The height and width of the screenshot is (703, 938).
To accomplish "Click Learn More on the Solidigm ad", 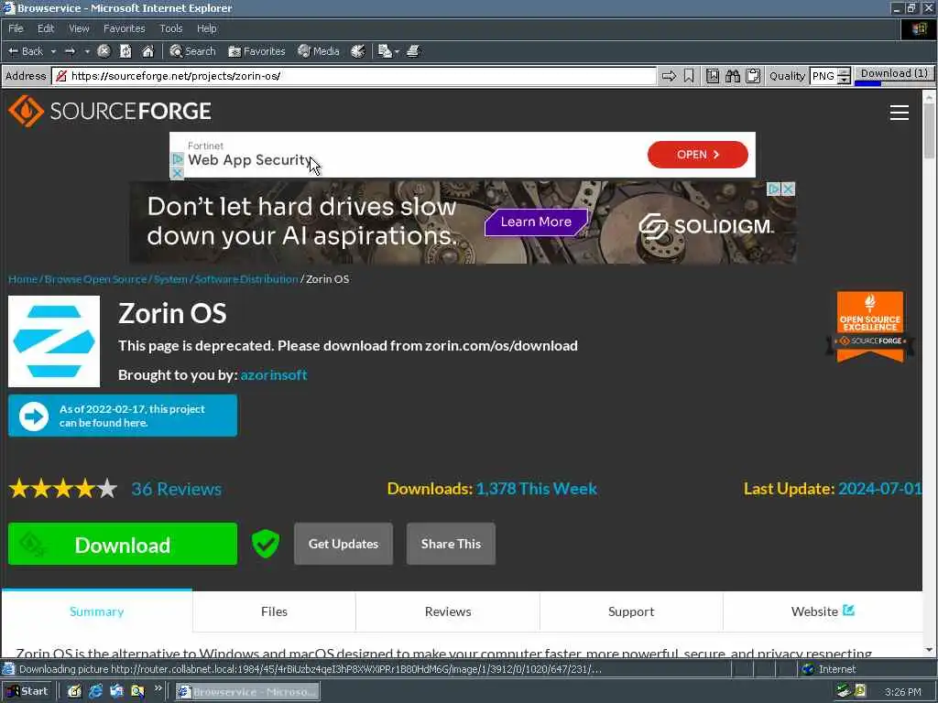I will point(536,222).
